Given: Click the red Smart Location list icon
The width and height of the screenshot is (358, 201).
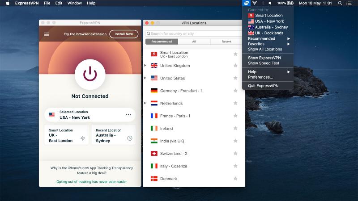Looking at the screenshot, I should pyautogui.click(x=154, y=54).
